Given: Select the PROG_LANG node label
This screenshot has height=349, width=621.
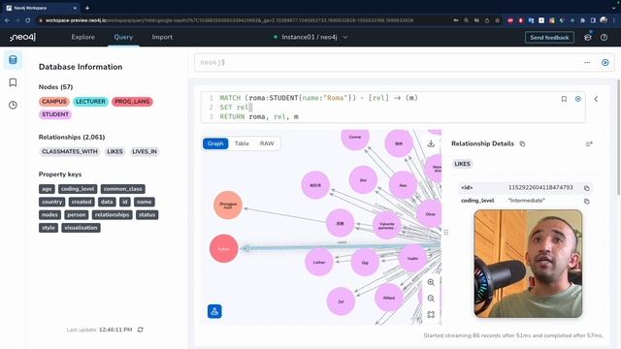Looking at the screenshot, I should (x=132, y=102).
